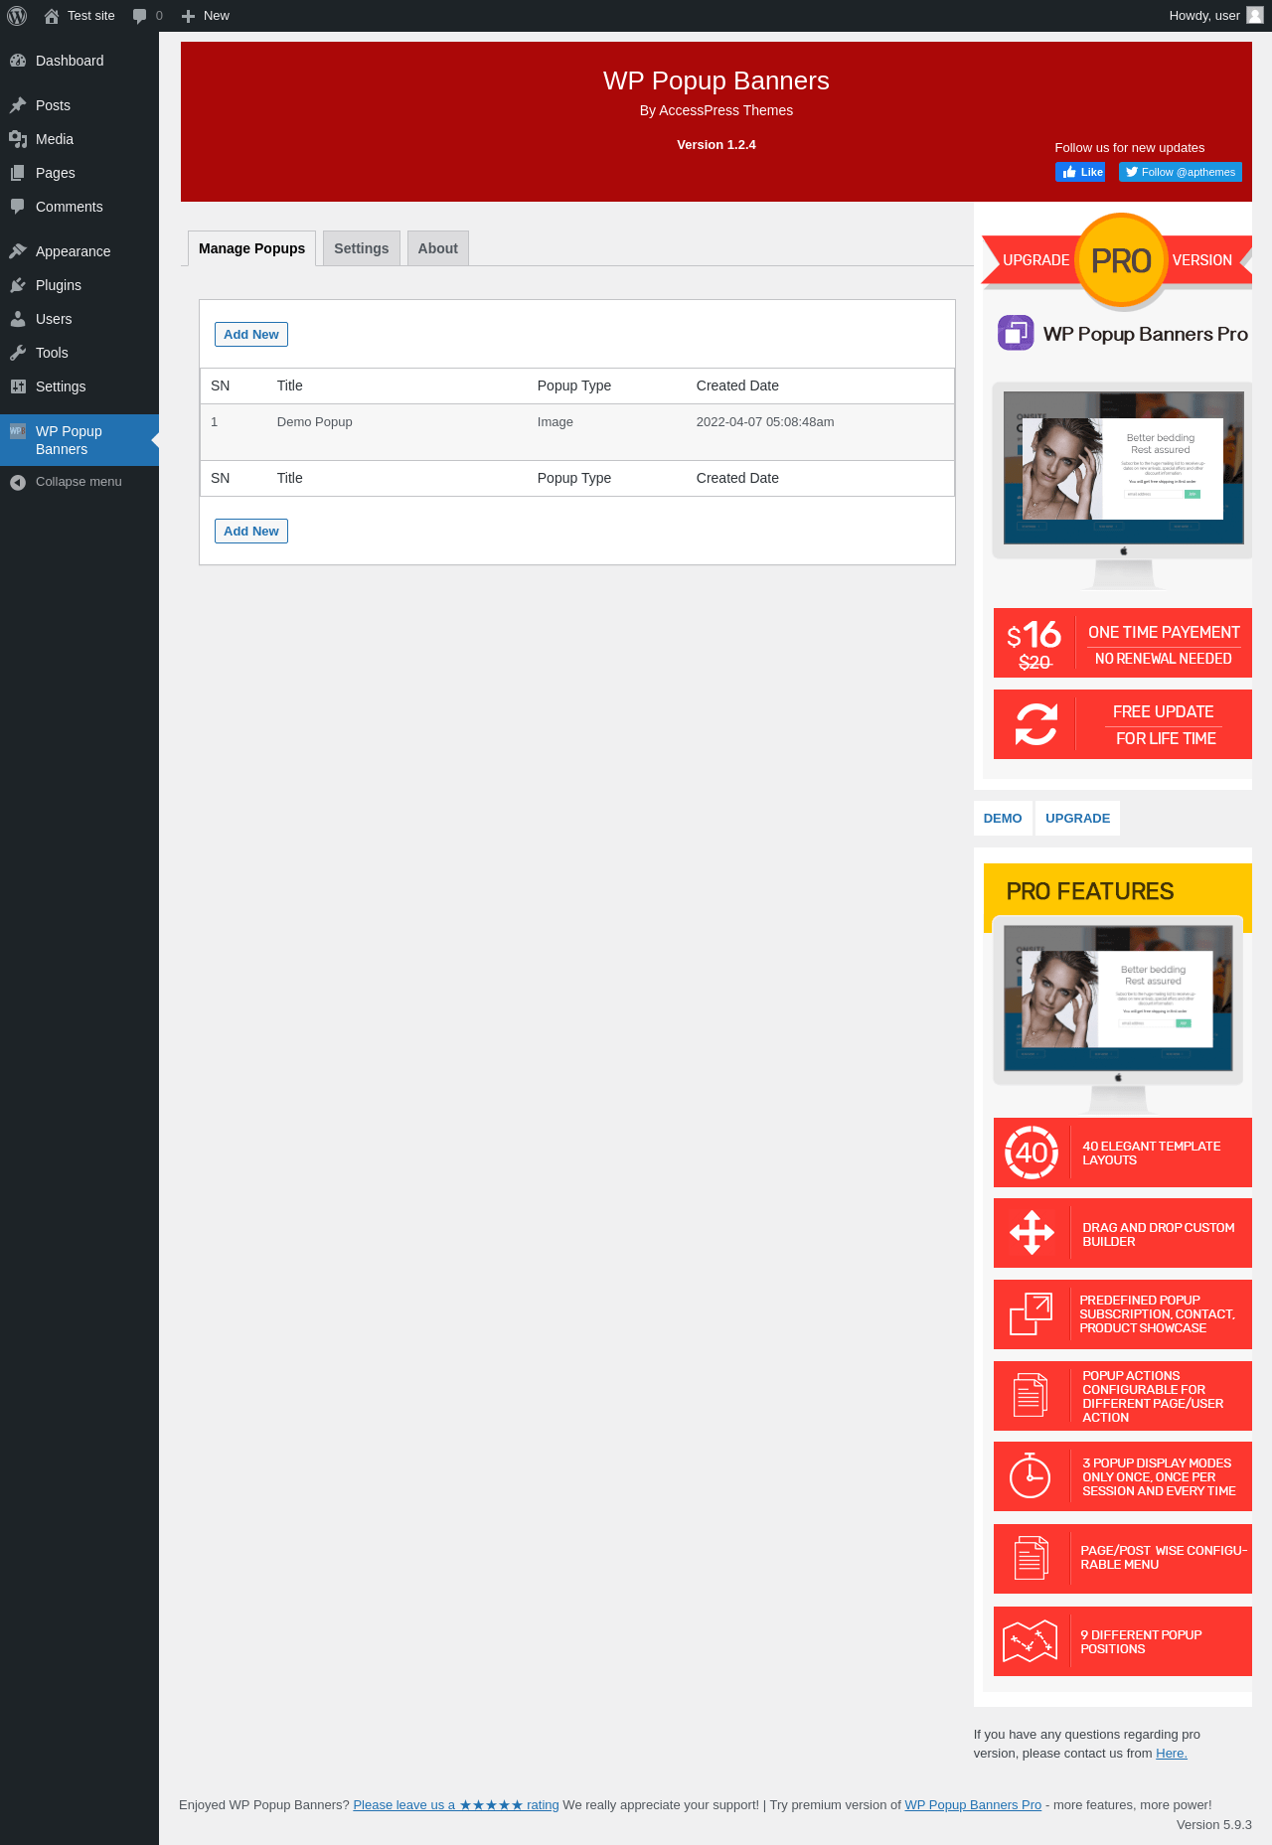Click the plus icon beside New

click(188, 16)
